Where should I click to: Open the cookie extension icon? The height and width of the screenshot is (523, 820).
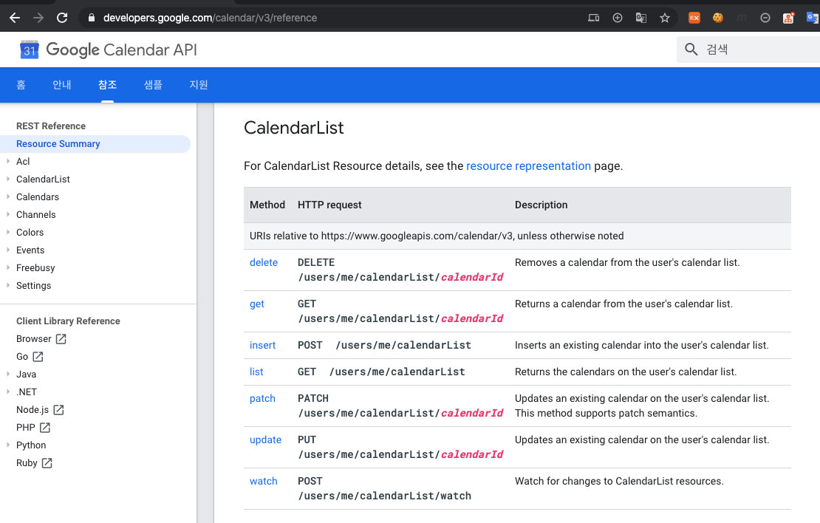coord(718,18)
